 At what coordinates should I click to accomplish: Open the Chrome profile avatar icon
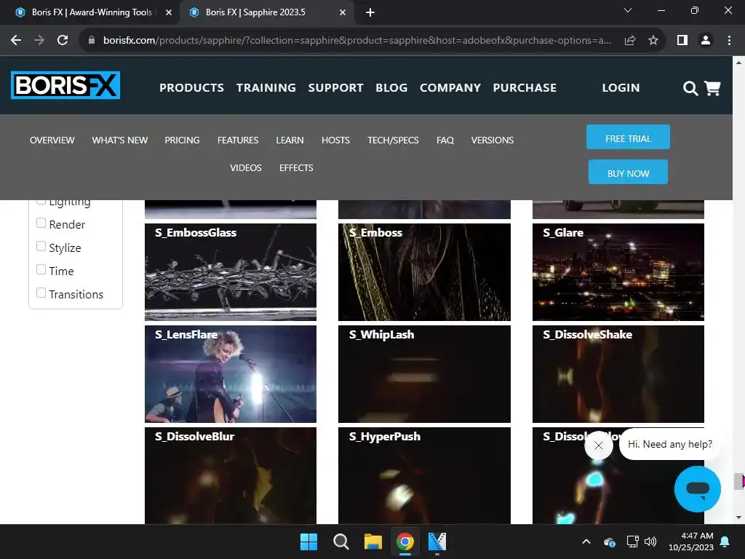[706, 41]
